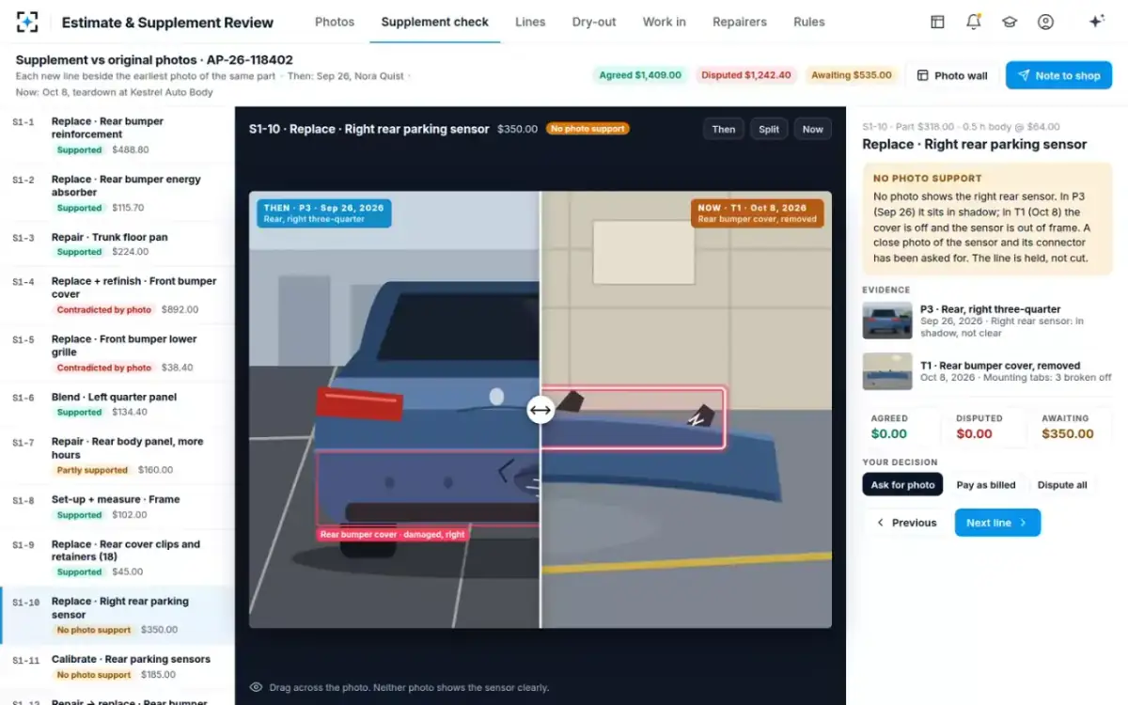Switch photo view to Split

coord(769,130)
